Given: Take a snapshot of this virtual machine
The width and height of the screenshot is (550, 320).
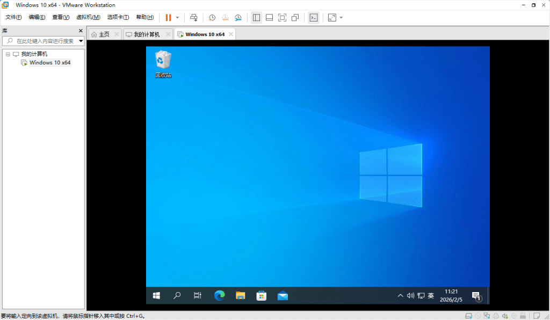Looking at the screenshot, I should (212, 18).
